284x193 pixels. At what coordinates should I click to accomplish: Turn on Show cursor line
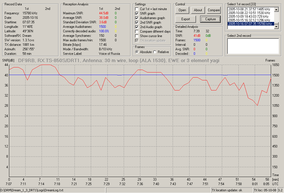137,36
